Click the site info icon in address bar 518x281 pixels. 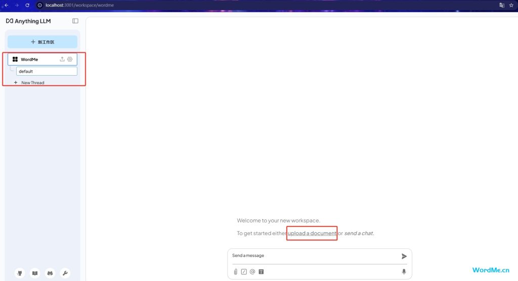coord(39,5)
